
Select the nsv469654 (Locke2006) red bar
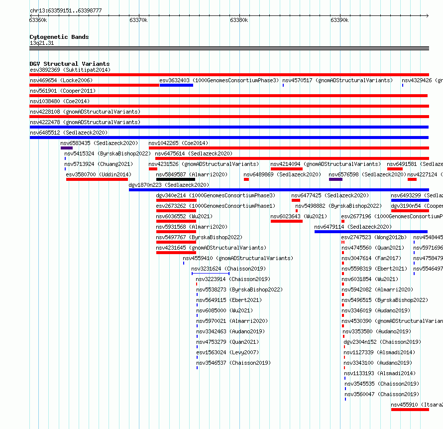(95, 85)
